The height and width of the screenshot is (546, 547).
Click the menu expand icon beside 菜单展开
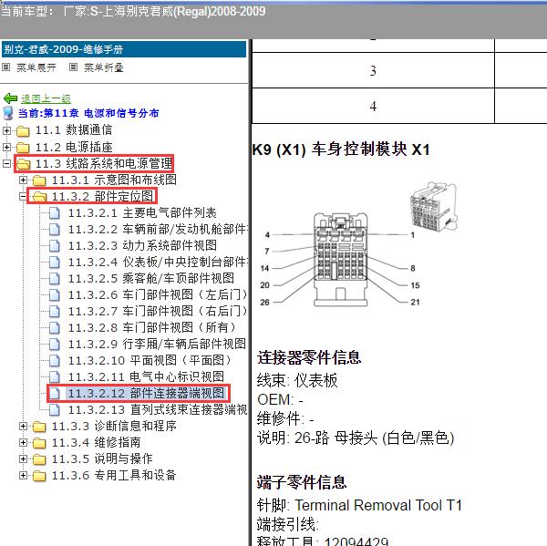[6, 67]
